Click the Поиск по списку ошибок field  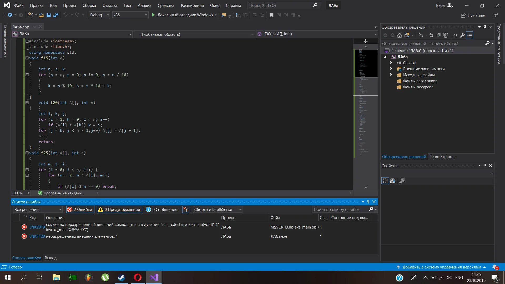pos(340,210)
